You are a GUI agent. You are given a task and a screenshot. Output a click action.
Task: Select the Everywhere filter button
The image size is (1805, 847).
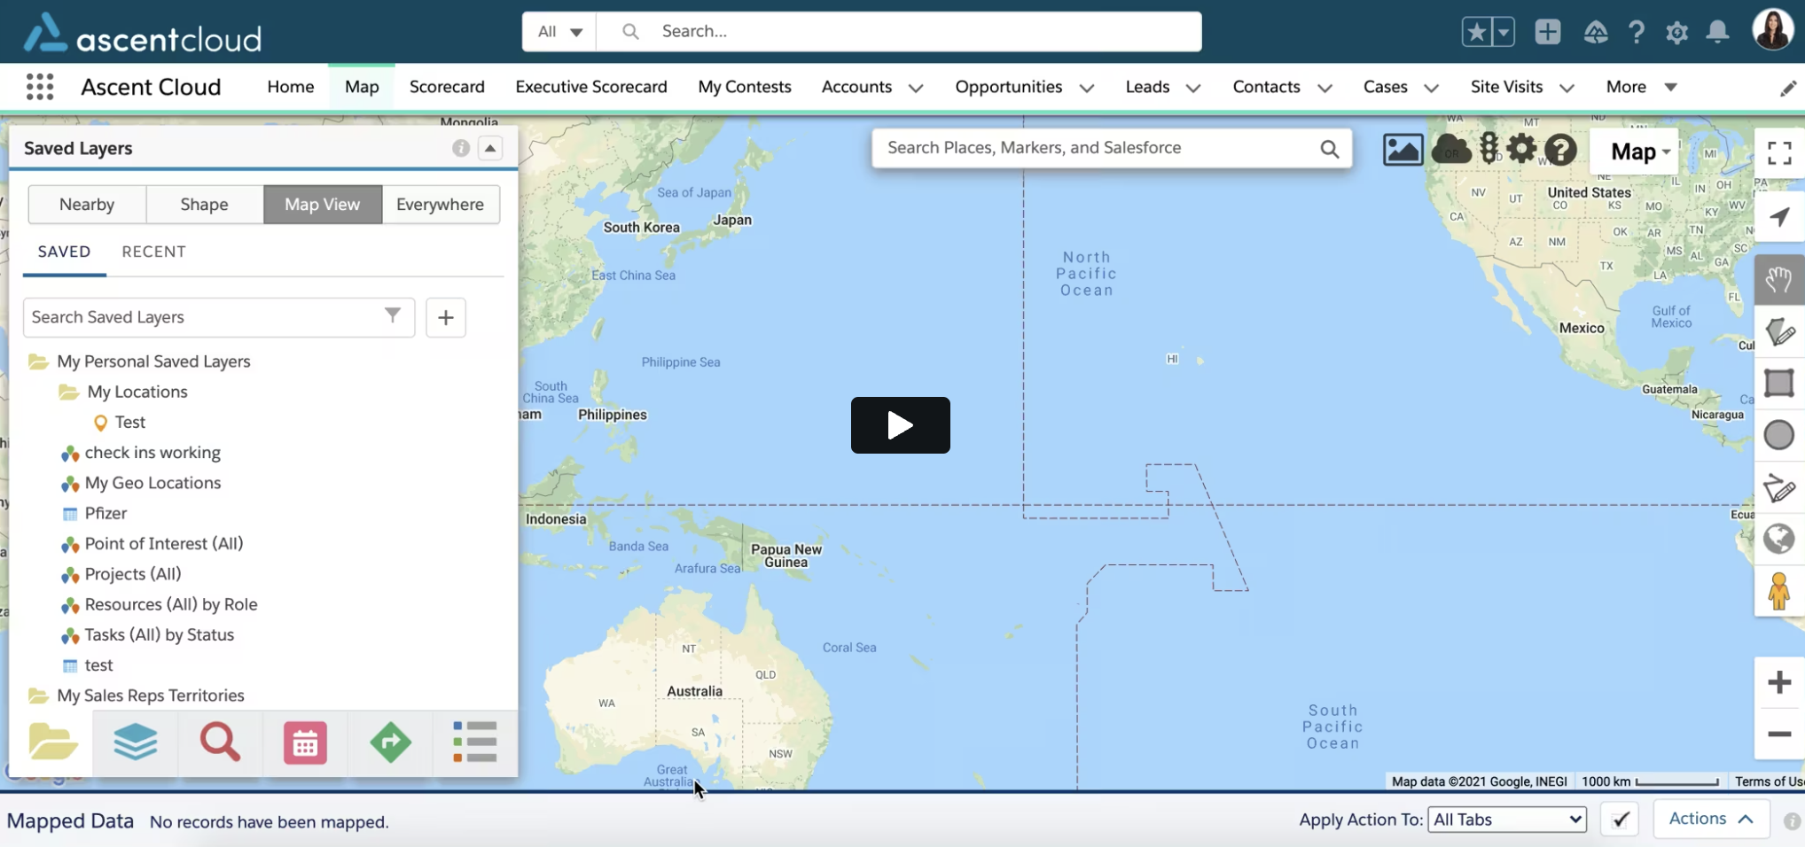pos(441,205)
